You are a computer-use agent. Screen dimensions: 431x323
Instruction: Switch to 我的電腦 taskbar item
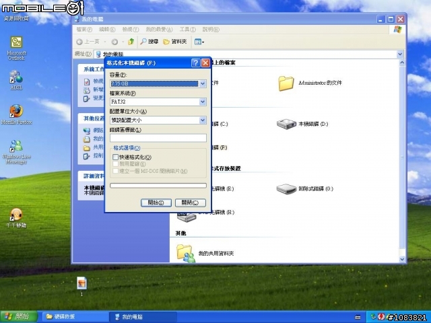[x=143, y=317]
